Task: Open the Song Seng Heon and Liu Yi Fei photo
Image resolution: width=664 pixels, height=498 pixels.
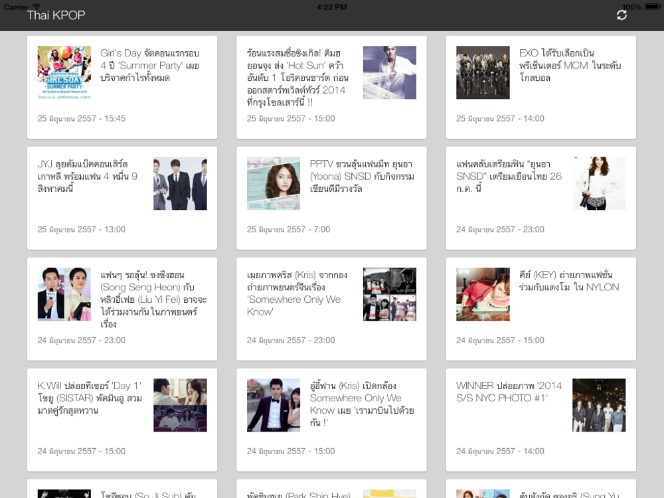Action: pos(64,294)
